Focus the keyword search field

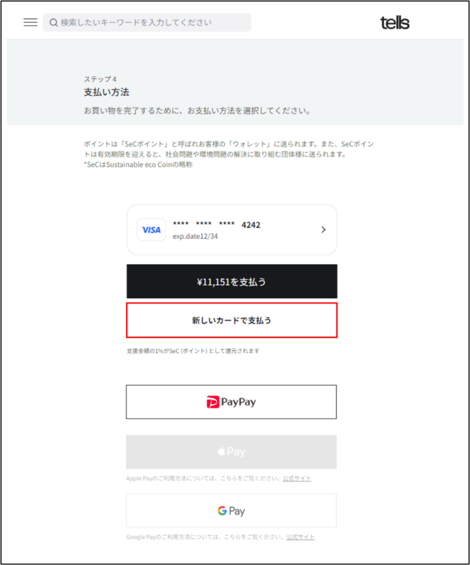pyautogui.click(x=147, y=23)
